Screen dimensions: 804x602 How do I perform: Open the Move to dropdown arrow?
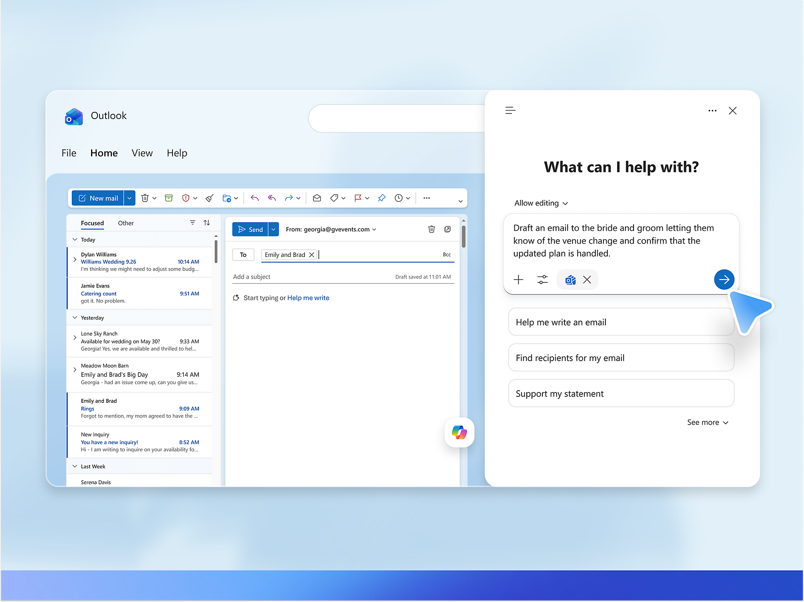click(236, 198)
